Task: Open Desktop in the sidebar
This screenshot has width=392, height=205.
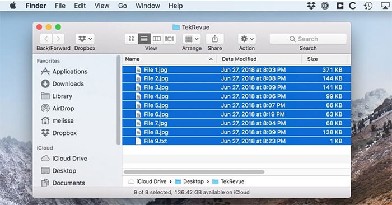Action: click(x=58, y=170)
